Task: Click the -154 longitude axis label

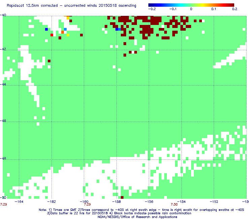Action: [181, 202]
